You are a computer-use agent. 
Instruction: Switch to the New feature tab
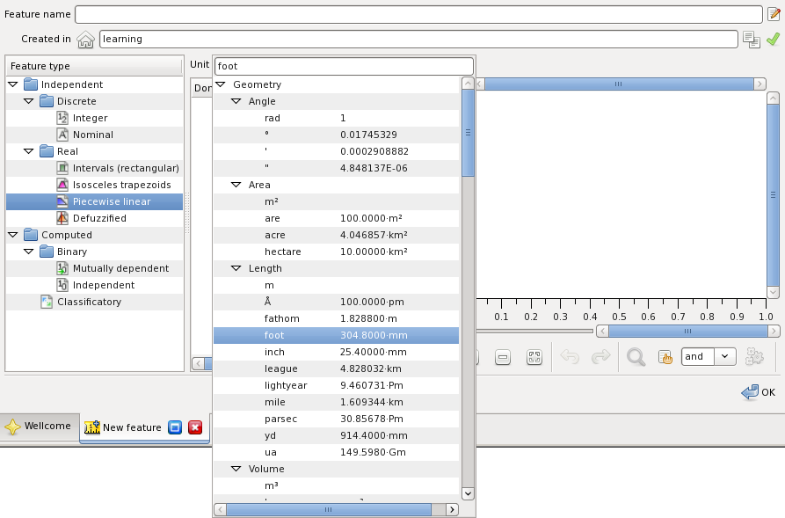(144, 427)
